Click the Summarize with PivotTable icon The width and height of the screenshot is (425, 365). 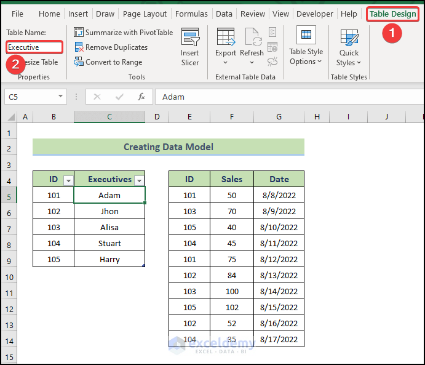[x=79, y=33]
